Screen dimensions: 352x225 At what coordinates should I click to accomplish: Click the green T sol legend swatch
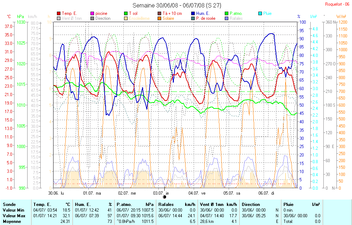point(126,13)
